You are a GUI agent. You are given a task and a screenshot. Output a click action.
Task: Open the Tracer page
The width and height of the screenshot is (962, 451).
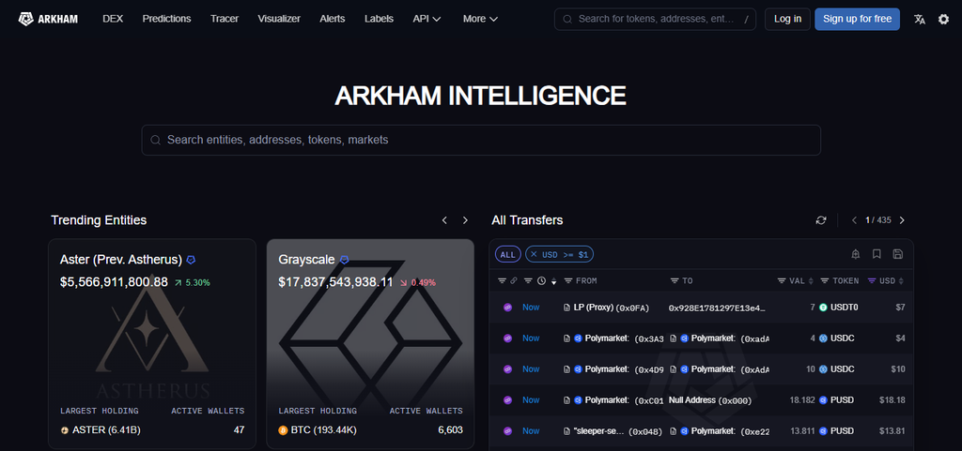[225, 19]
